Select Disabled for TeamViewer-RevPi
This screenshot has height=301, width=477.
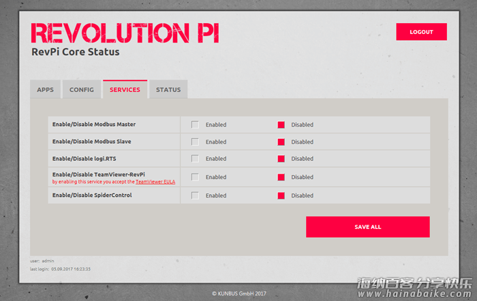[281, 177]
